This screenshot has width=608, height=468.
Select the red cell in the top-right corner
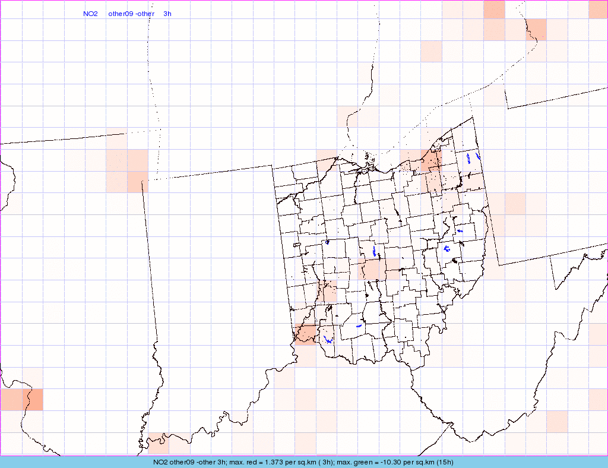pos(597,10)
